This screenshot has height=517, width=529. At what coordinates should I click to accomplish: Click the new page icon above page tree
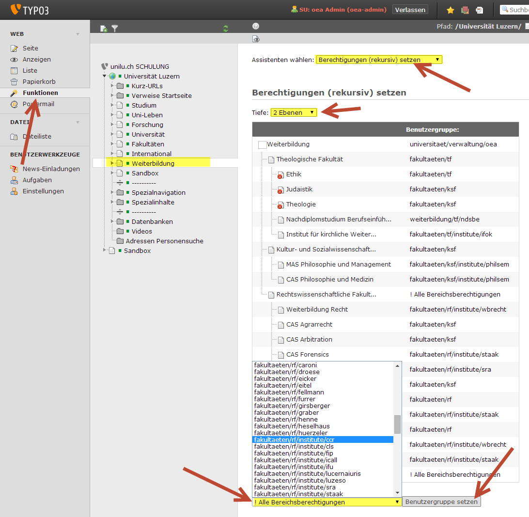(104, 29)
